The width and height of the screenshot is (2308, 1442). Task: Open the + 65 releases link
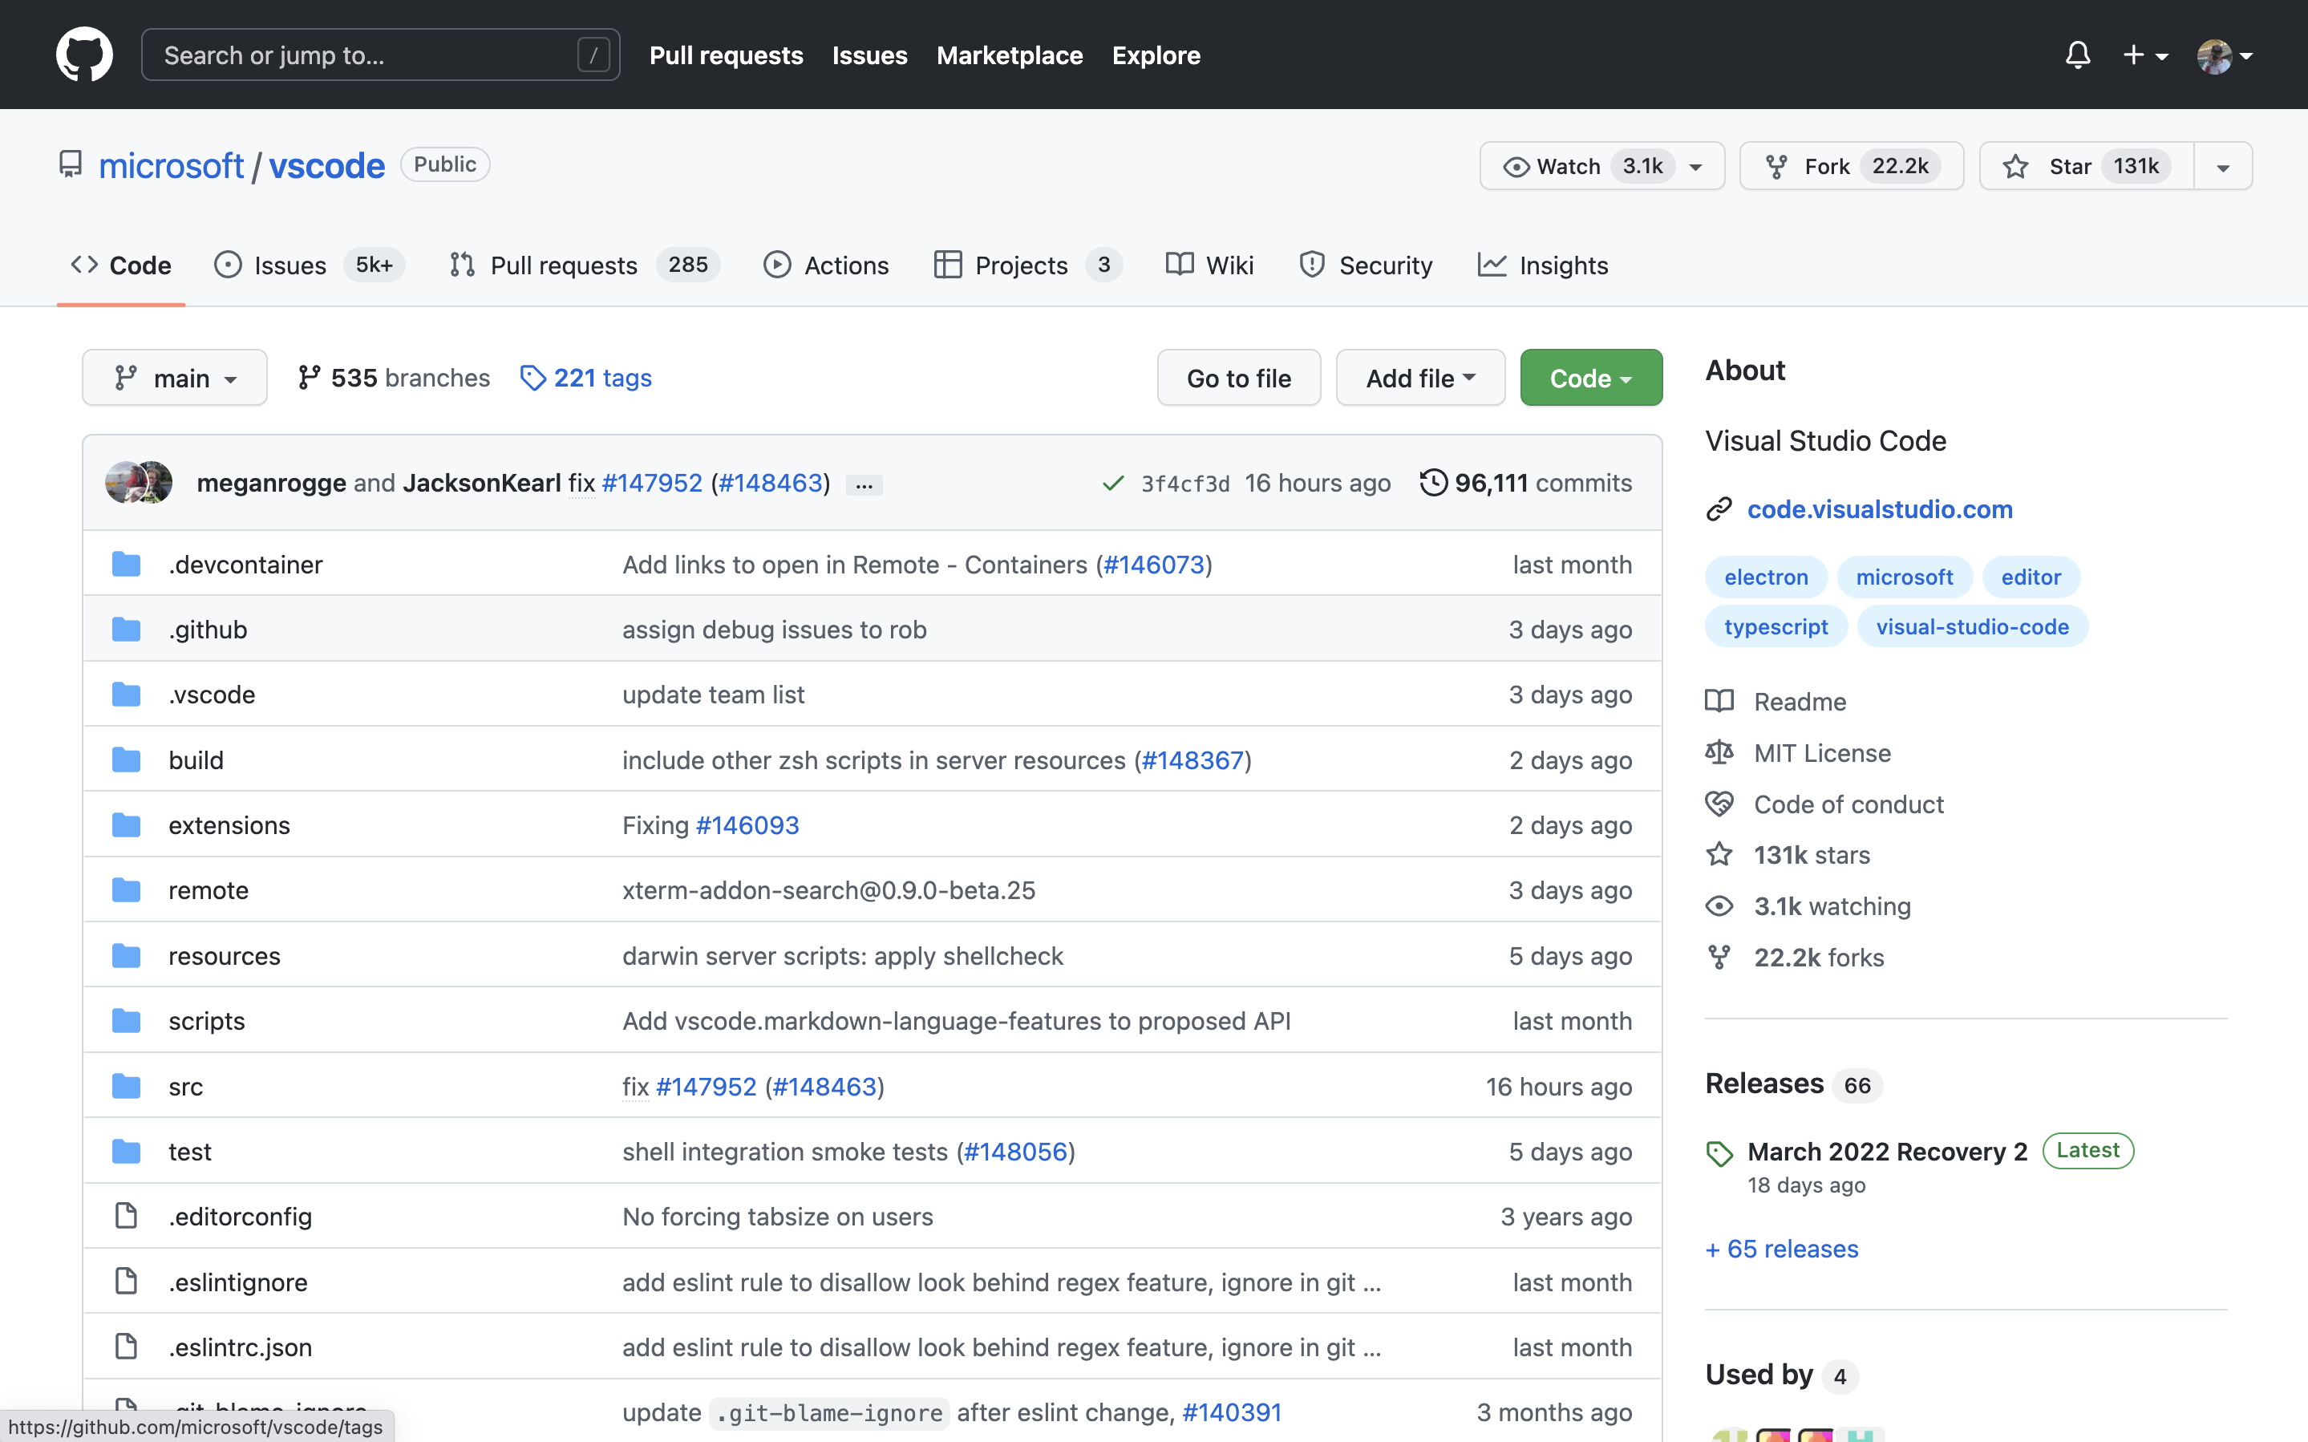(1781, 1249)
